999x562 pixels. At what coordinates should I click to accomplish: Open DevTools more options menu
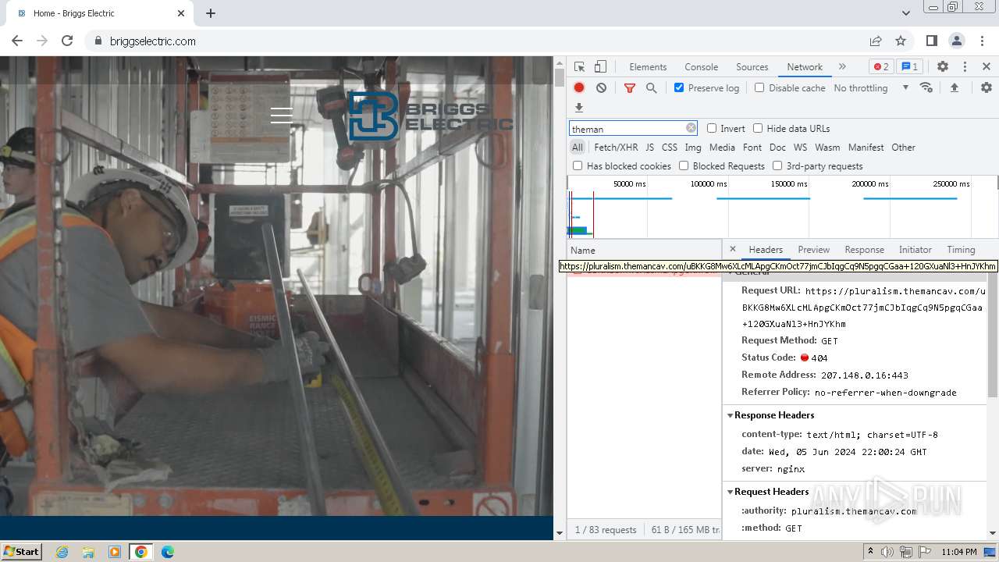[965, 67]
